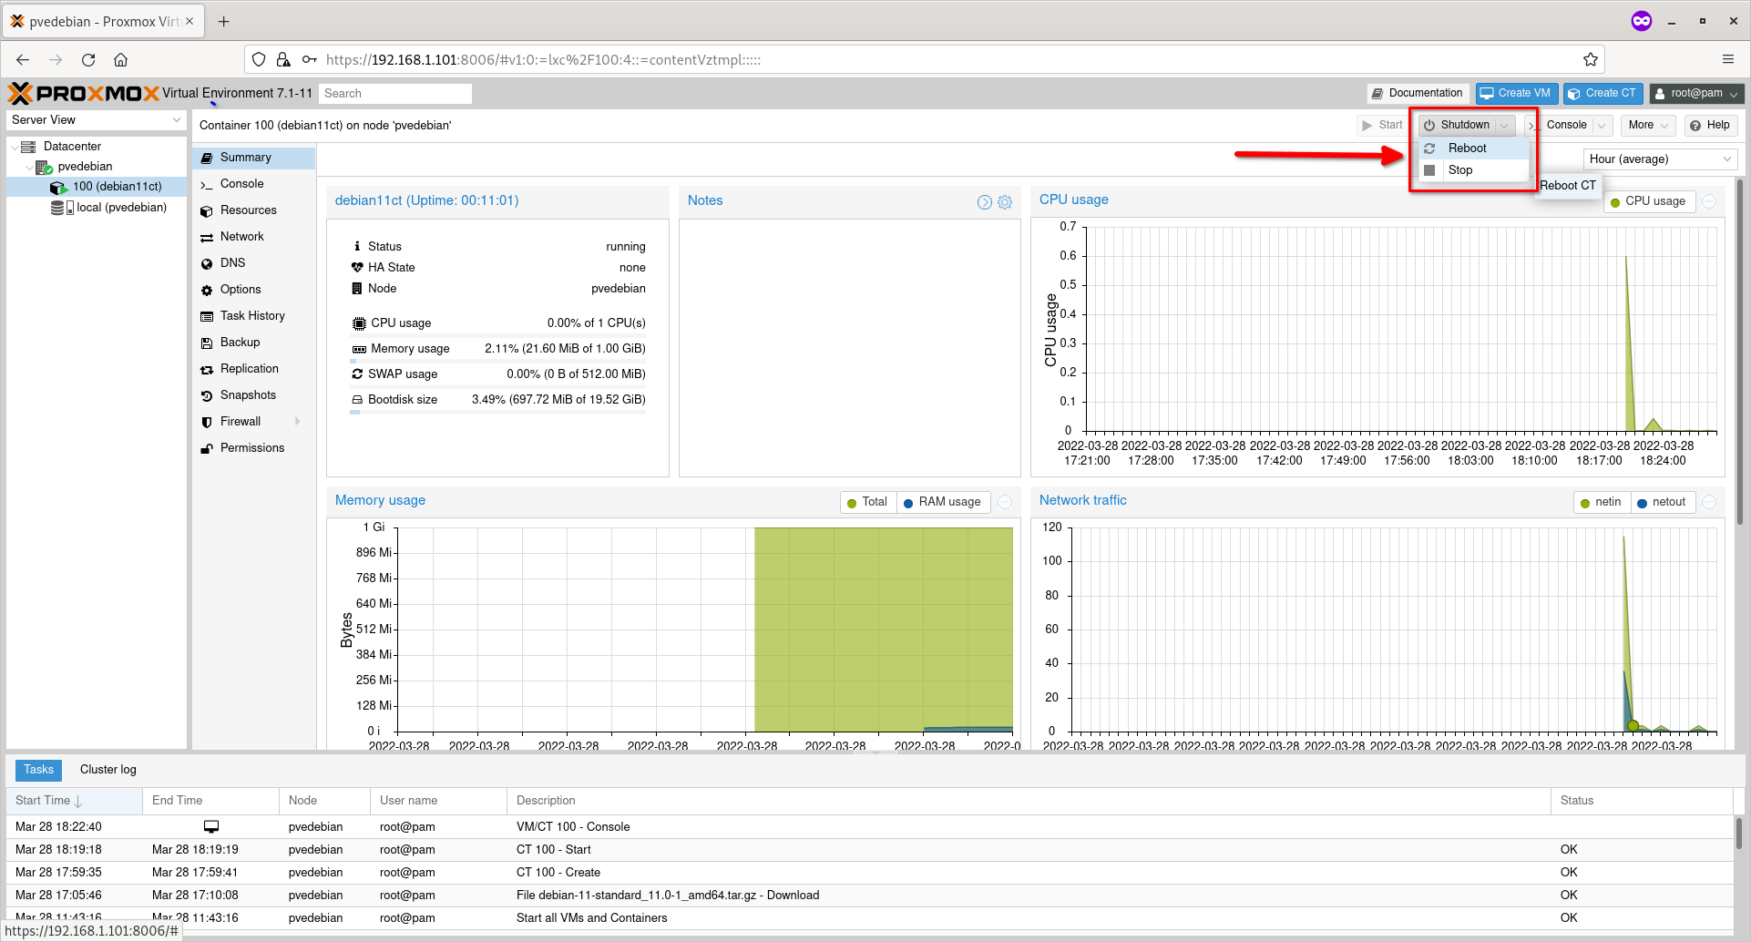Click the running console monitor icon in tasks
Viewport: 1751px width, 942px height.
[211, 827]
